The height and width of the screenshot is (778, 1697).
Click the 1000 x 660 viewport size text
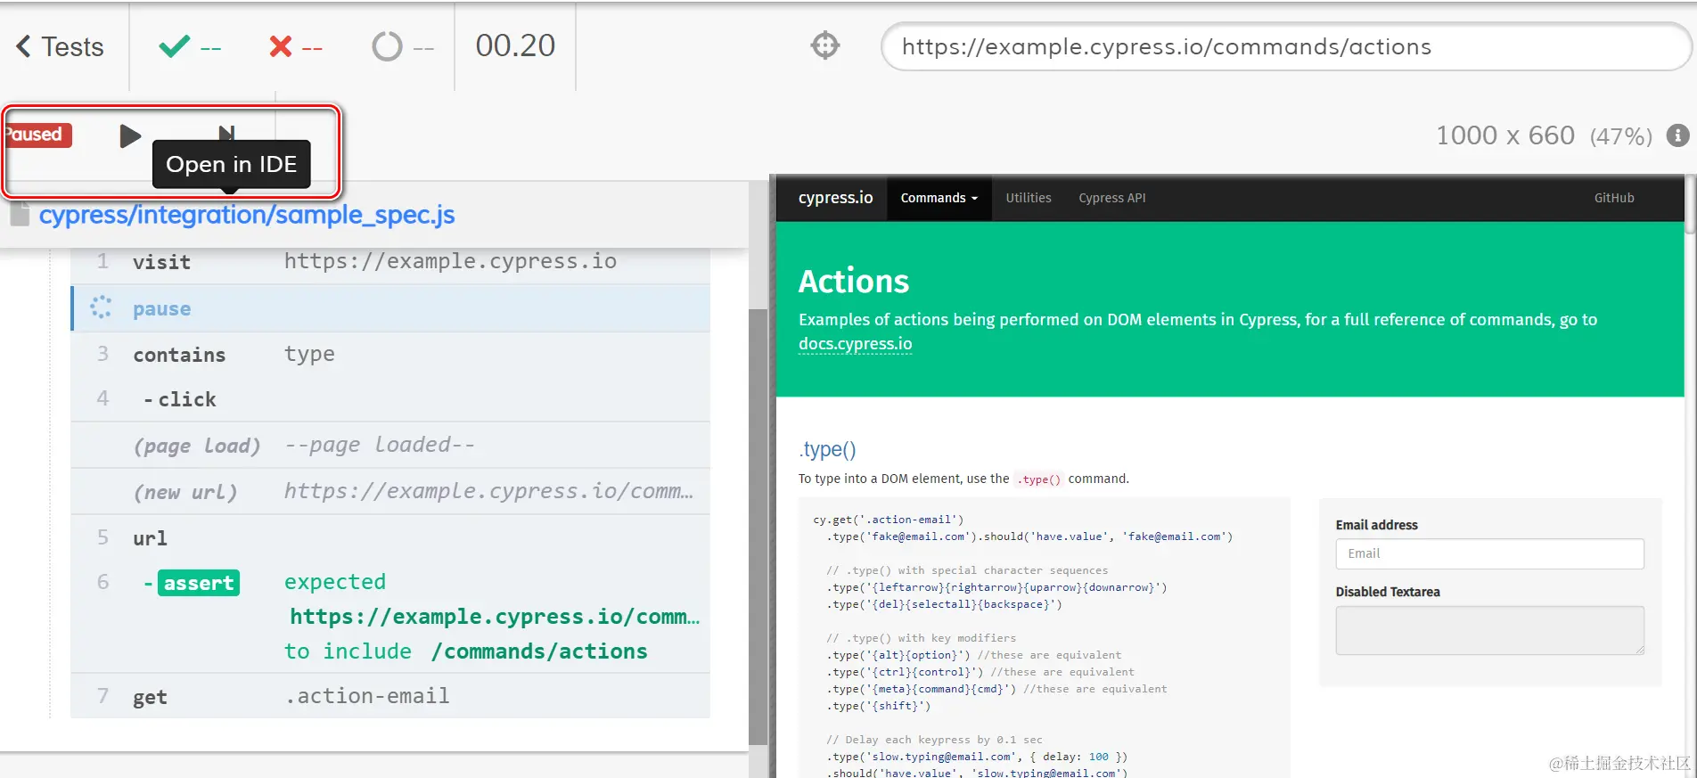click(1504, 135)
